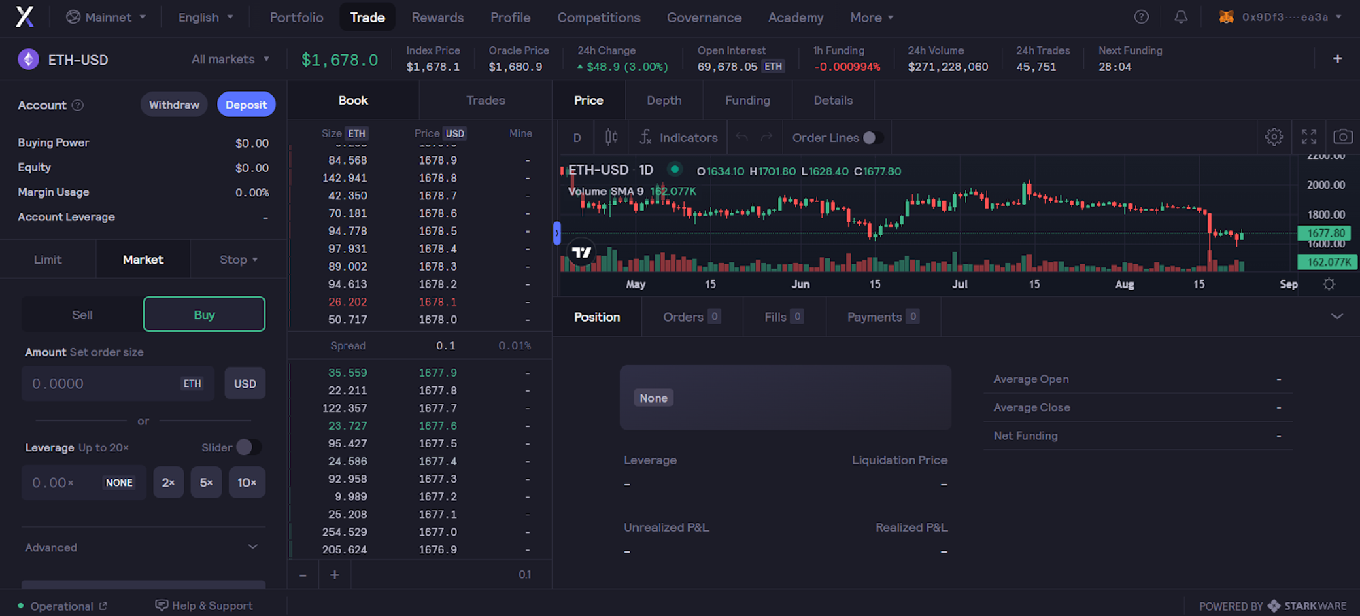Switch to the Depth tab
The image size is (1360, 616).
point(664,101)
